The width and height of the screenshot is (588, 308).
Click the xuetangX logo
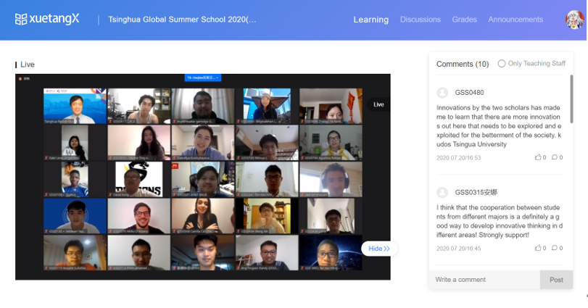pyautogui.click(x=47, y=20)
